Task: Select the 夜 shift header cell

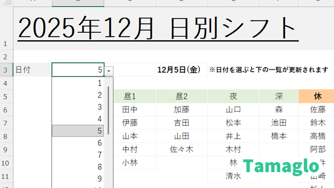Action: click(x=233, y=97)
